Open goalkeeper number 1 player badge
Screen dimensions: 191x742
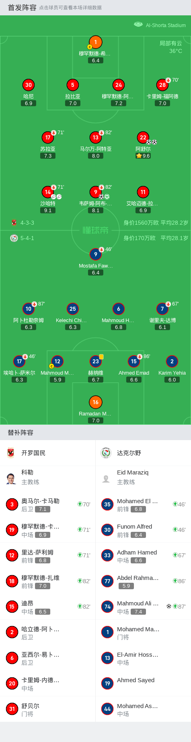coord(95,42)
